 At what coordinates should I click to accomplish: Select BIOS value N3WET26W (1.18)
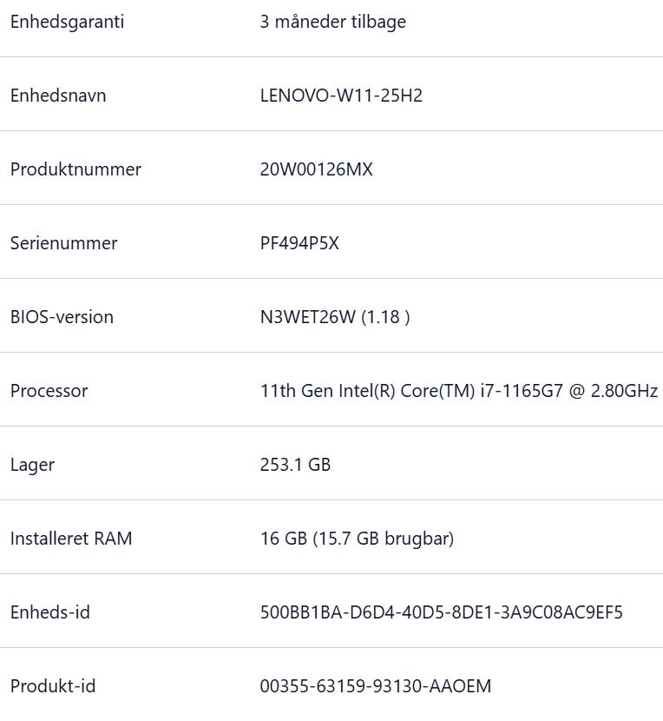pyautogui.click(x=335, y=317)
